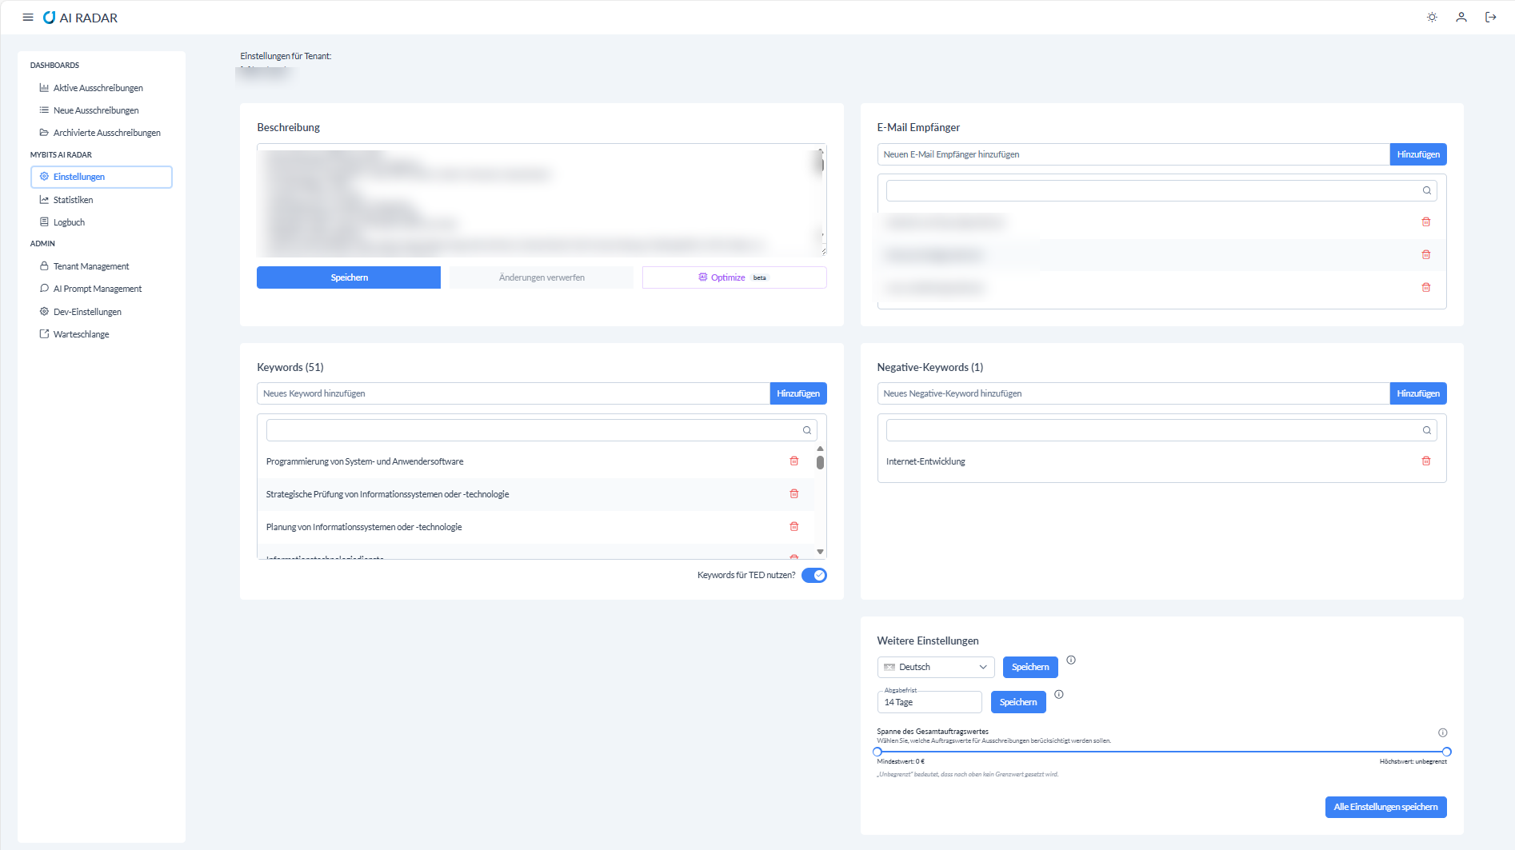Delete keyword Planung von Informationssystemen
Image resolution: width=1515 pixels, height=850 pixels.
coord(794,527)
